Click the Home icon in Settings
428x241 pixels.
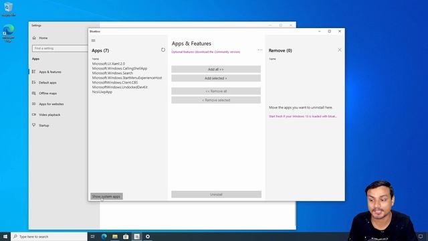click(34, 38)
